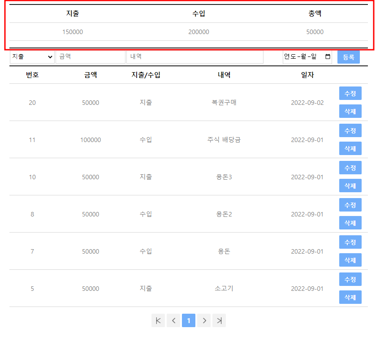Go to last page in pagination
Viewport: 380px width, 337px height.
(x=219, y=320)
